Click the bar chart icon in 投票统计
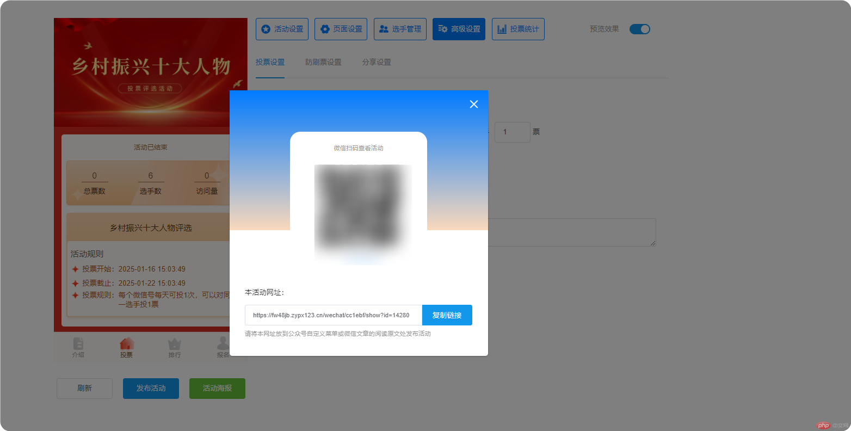The height and width of the screenshot is (431, 851). pyautogui.click(x=502, y=29)
